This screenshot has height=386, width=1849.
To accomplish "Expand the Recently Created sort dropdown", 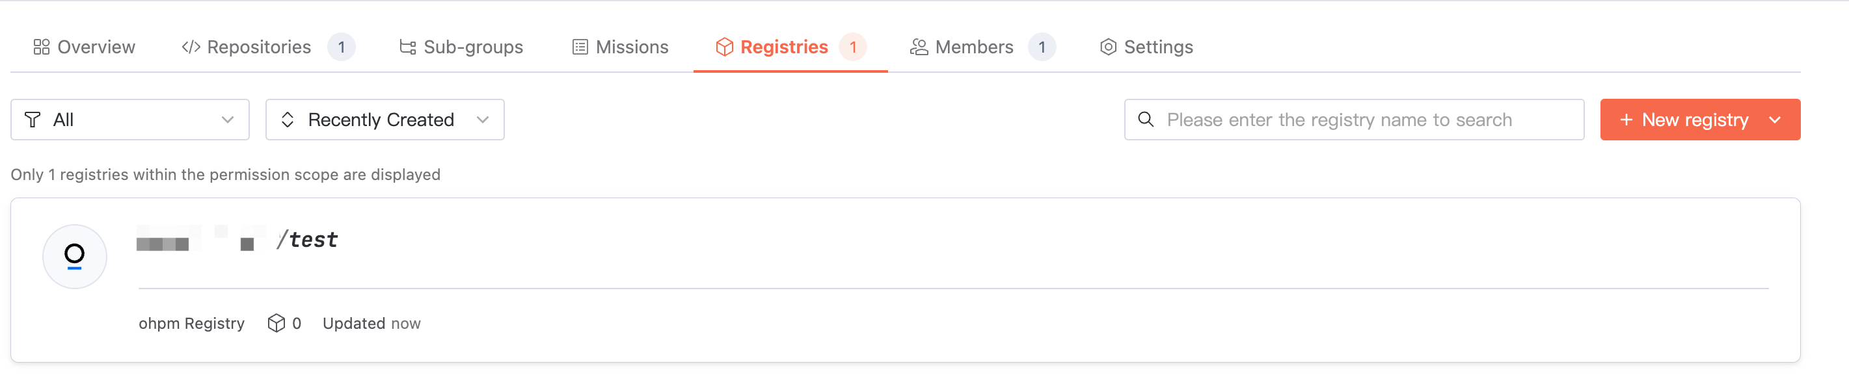I will tap(385, 120).
